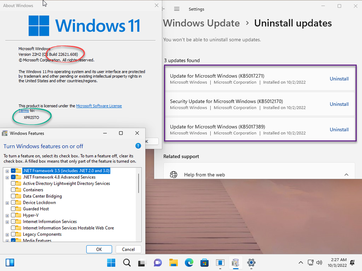
Task: Expand the Device Lockdown node
Action: (x=7, y=203)
